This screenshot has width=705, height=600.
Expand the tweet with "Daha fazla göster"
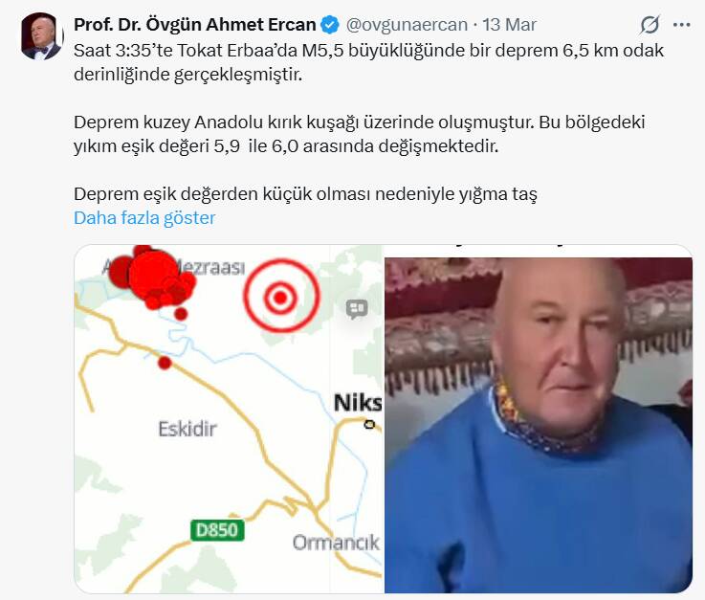click(144, 218)
